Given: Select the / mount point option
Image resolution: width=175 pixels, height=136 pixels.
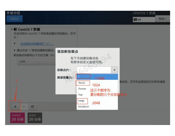Looking at the screenshot, I should 97,77.
